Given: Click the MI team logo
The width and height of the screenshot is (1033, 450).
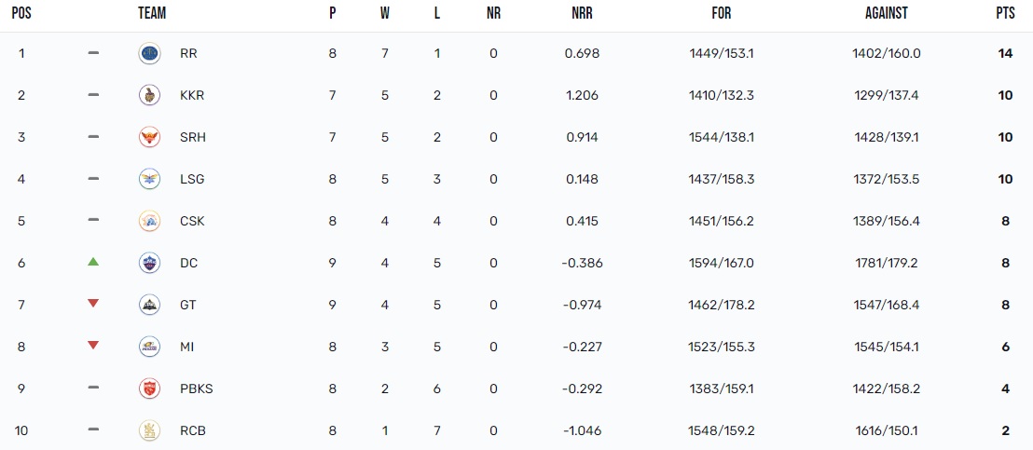Looking at the screenshot, I should coord(149,347).
